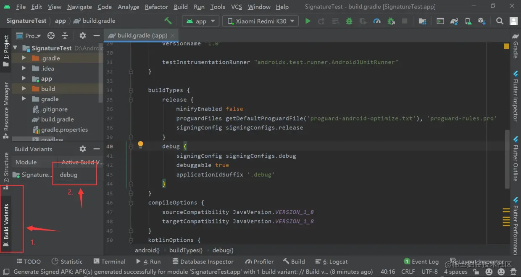521x277 pixels.
Task: Open the Profiler tool window
Action: tap(259, 261)
